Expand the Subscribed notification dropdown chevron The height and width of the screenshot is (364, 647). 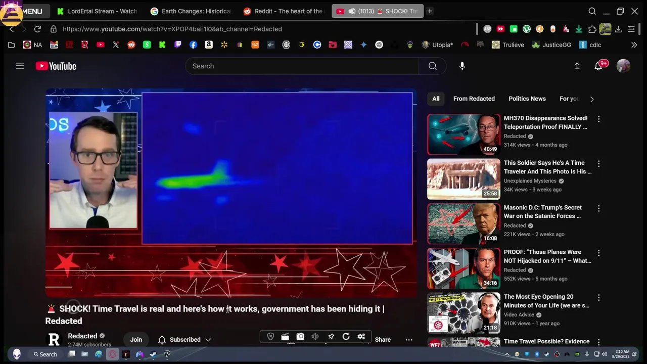point(208,340)
